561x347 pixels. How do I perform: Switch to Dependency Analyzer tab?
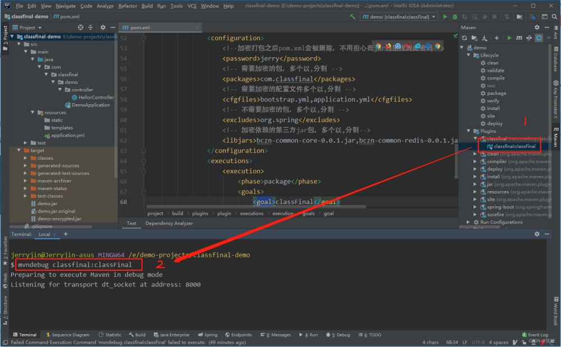click(169, 223)
